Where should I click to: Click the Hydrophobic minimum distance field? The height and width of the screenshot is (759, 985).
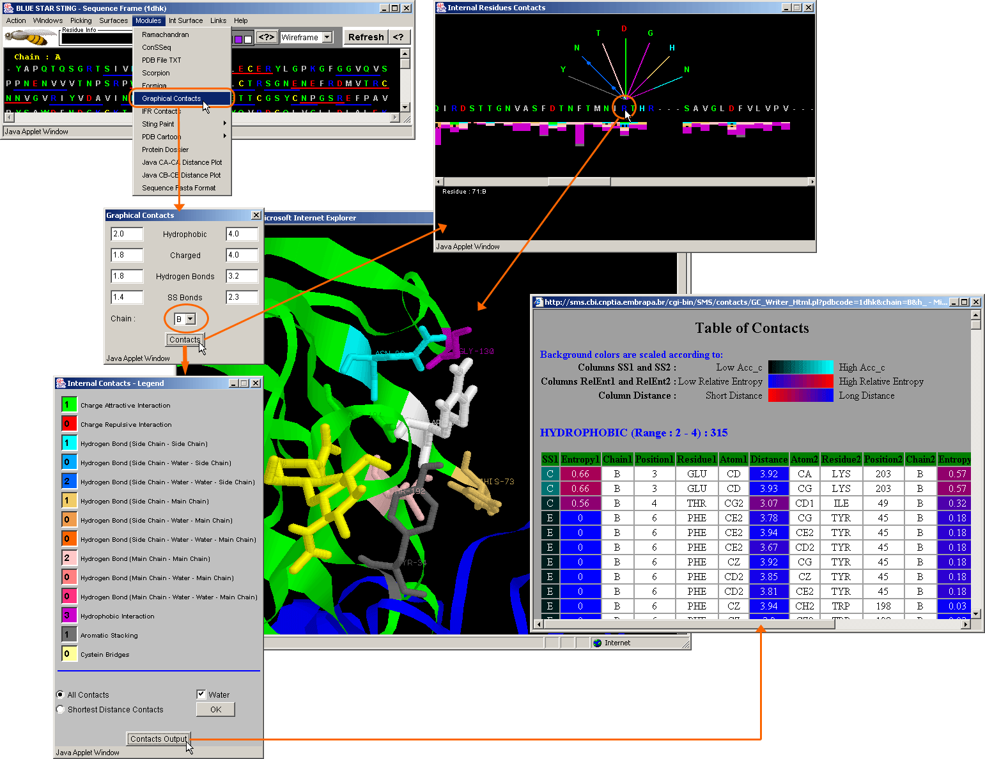click(x=127, y=234)
